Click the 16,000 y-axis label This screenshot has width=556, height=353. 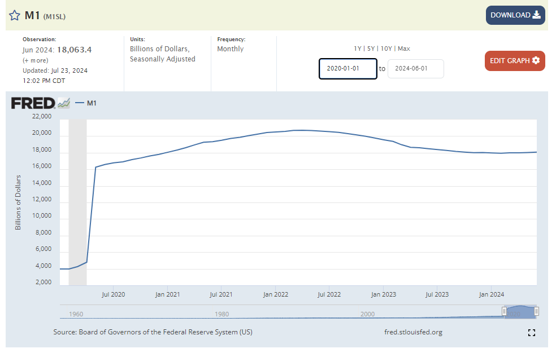click(x=42, y=166)
